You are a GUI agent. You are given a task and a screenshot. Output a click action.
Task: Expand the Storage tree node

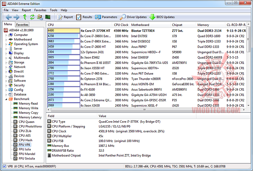coord(6,63)
